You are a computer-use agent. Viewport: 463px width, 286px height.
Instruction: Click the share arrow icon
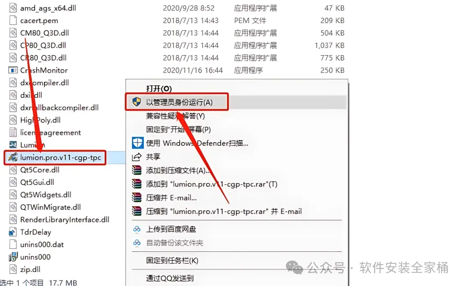tap(136, 157)
